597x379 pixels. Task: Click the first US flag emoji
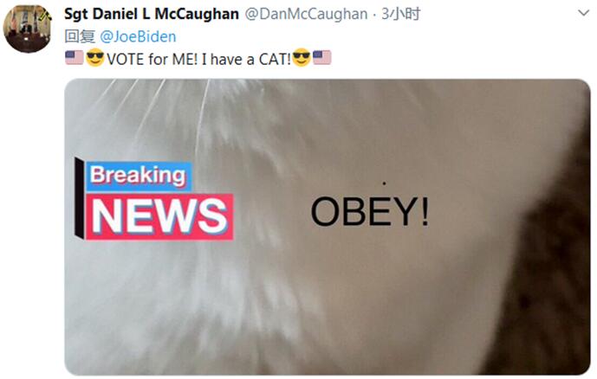pos(75,57)
